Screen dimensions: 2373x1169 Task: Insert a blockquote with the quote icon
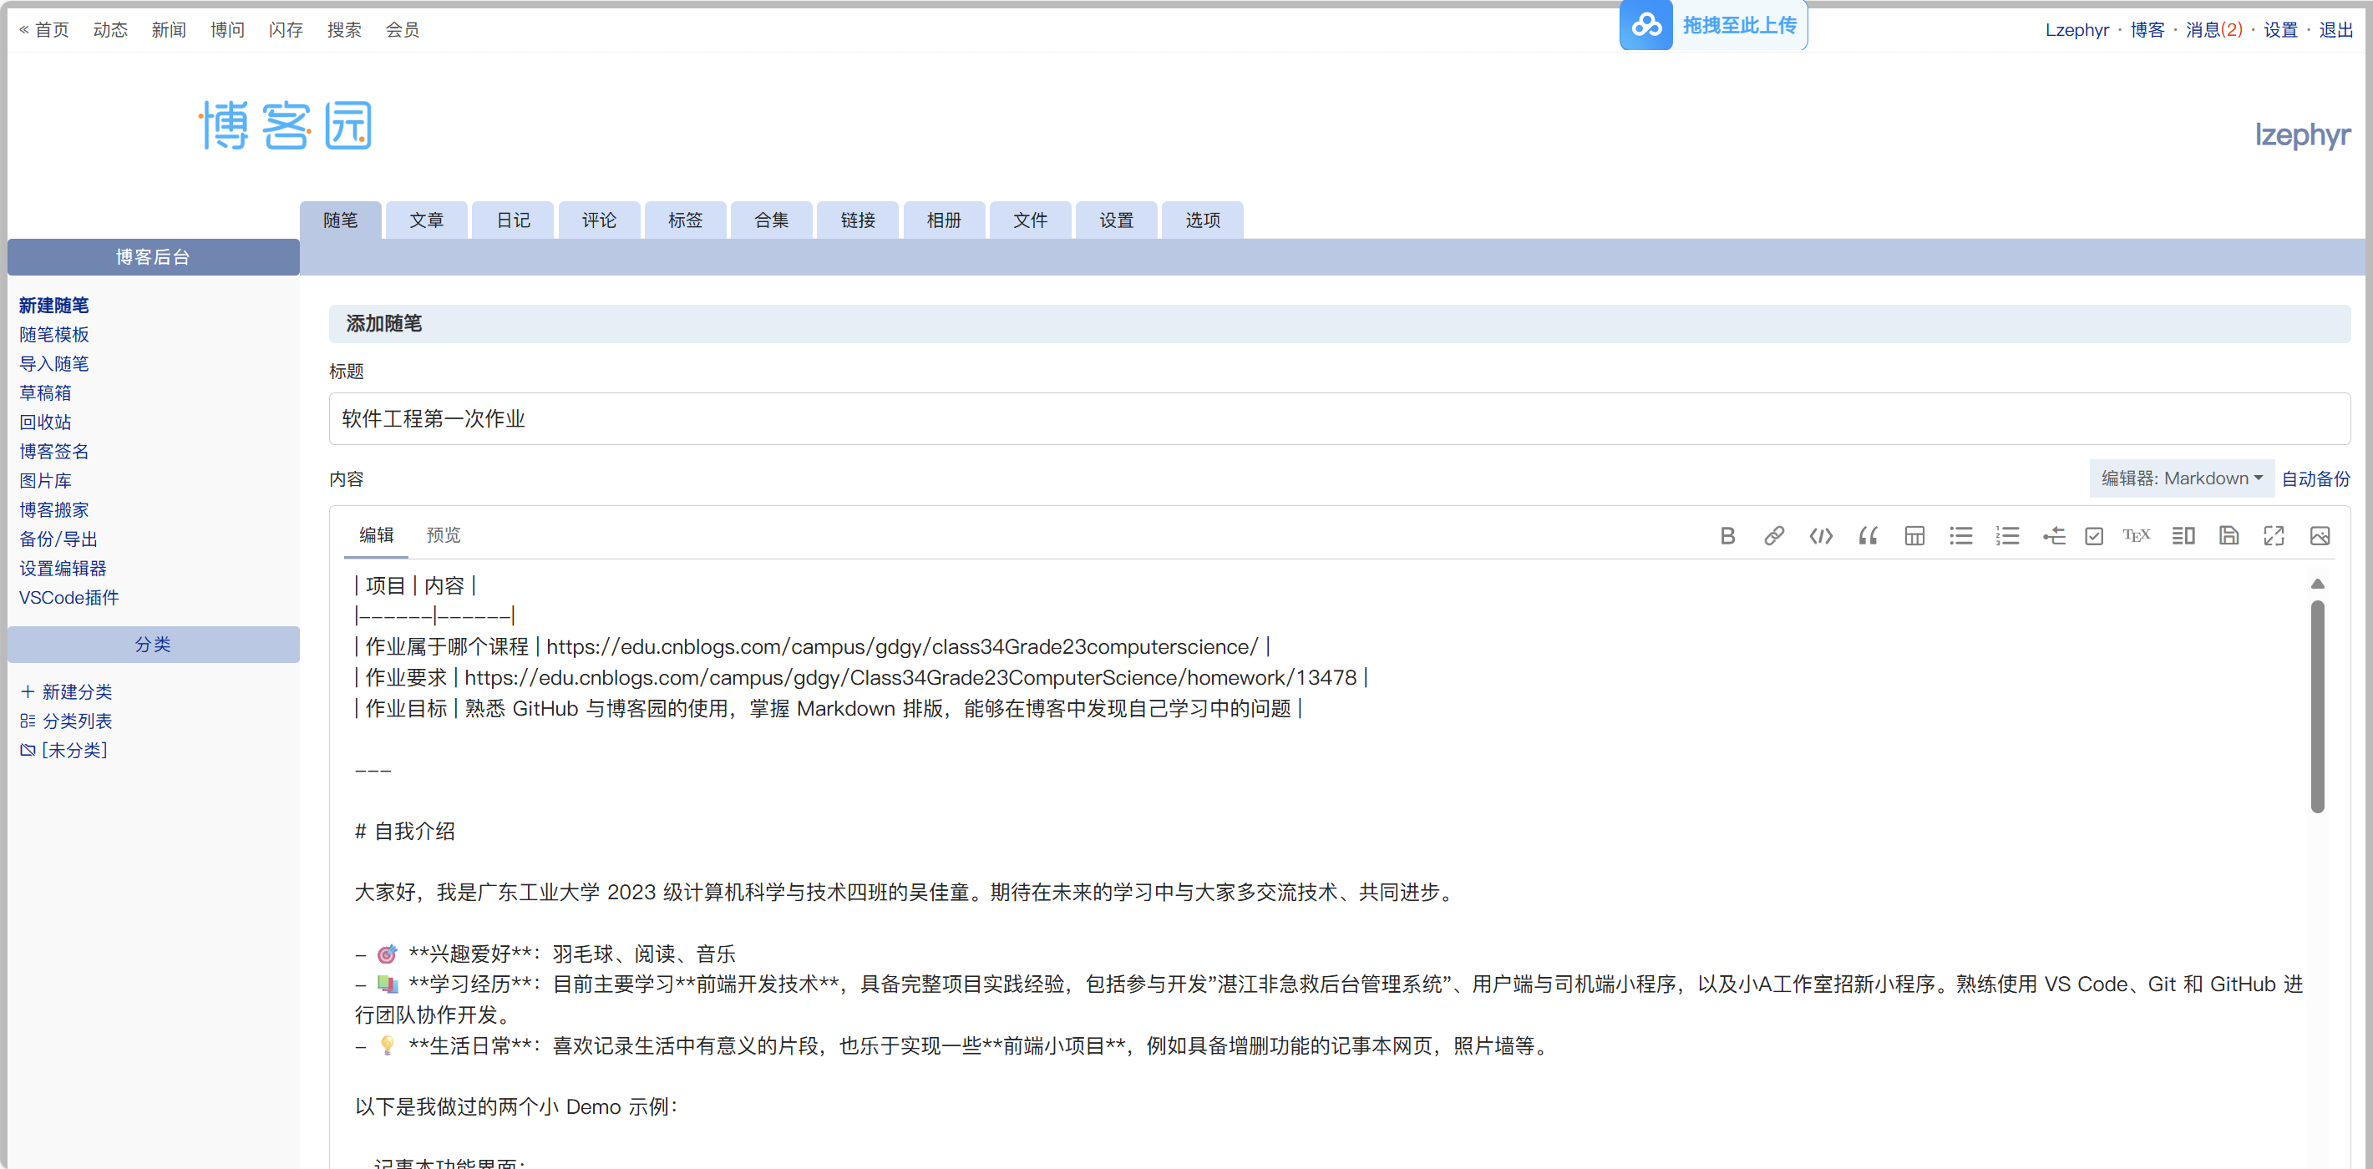(x=1868, y=536)
